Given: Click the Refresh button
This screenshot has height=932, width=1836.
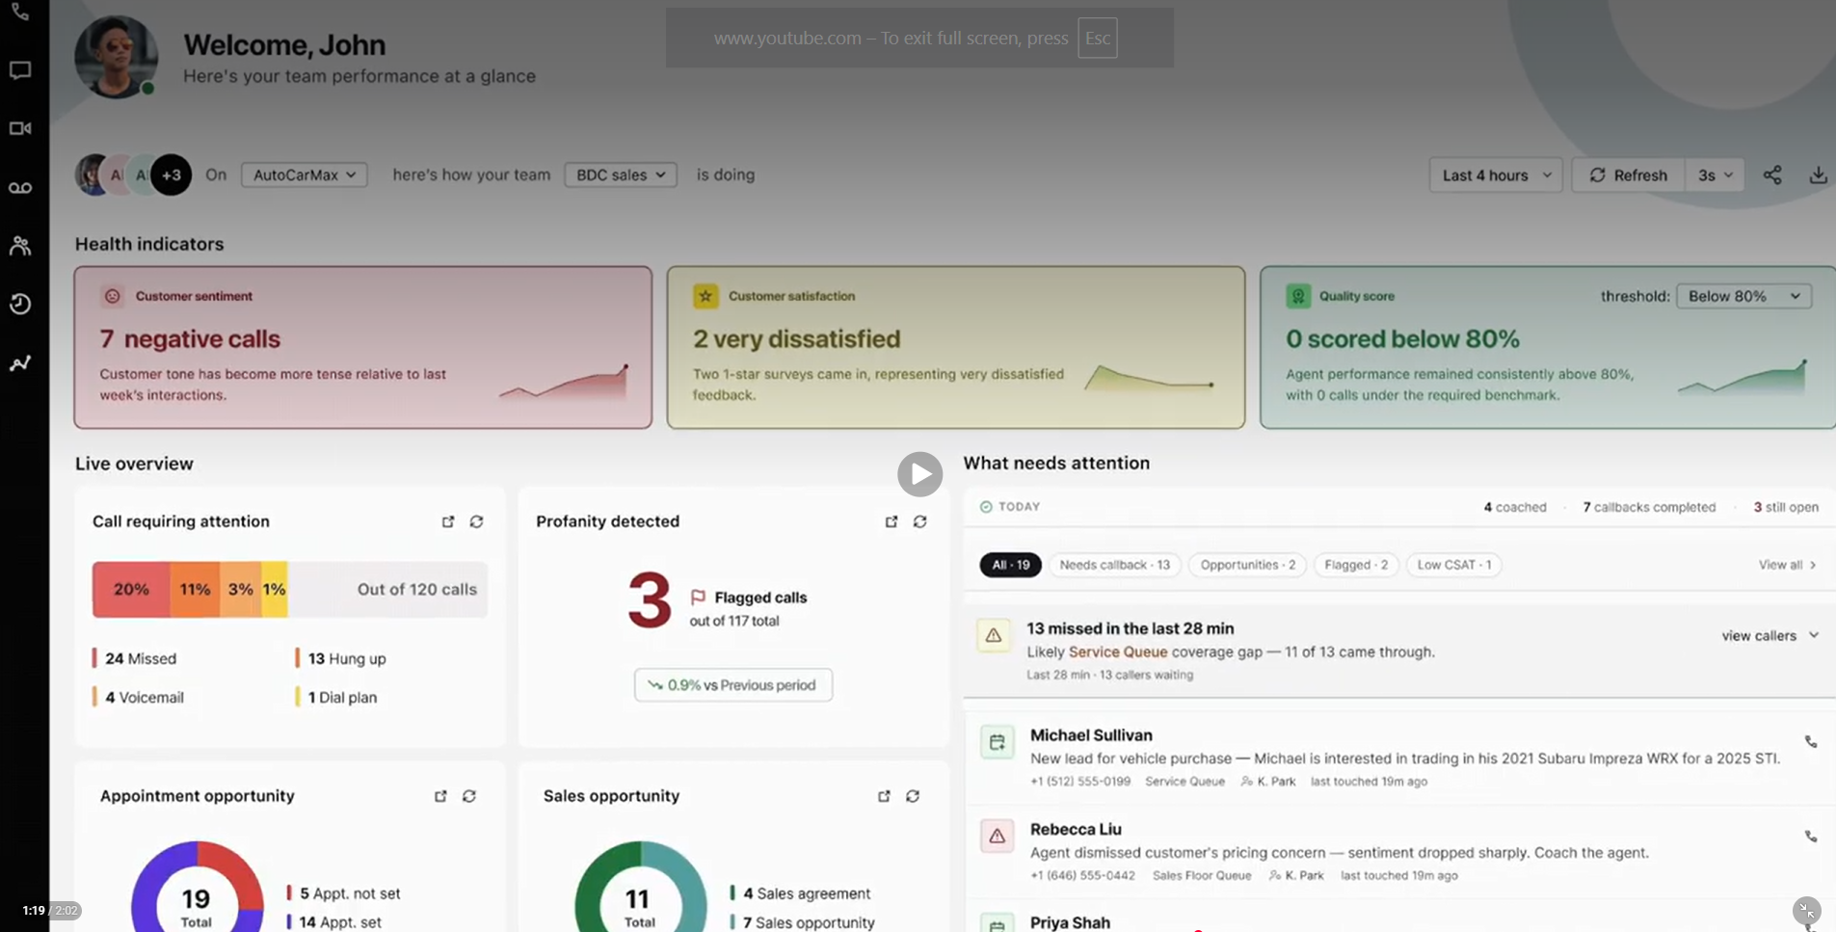Looking at the screenshot, I should [1629, 174].
